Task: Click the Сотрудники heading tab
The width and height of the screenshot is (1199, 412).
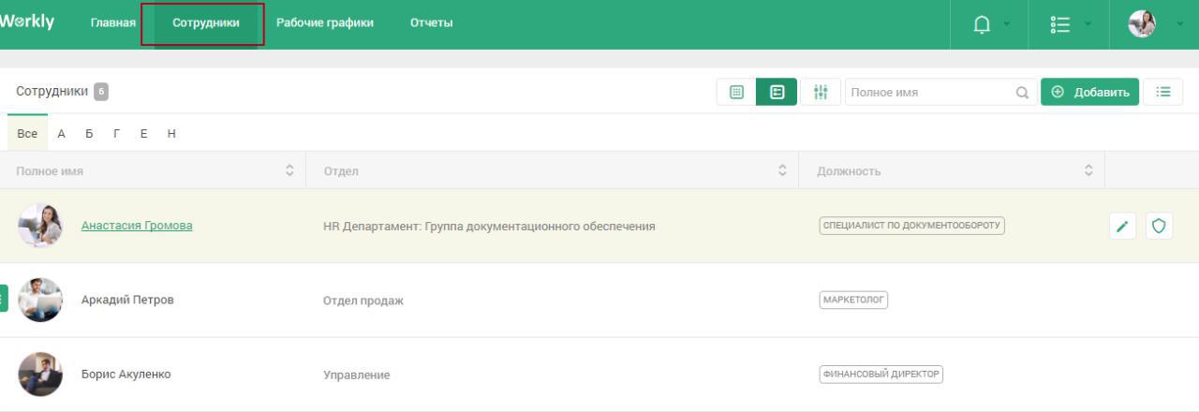Action: [x=52, y=91]
